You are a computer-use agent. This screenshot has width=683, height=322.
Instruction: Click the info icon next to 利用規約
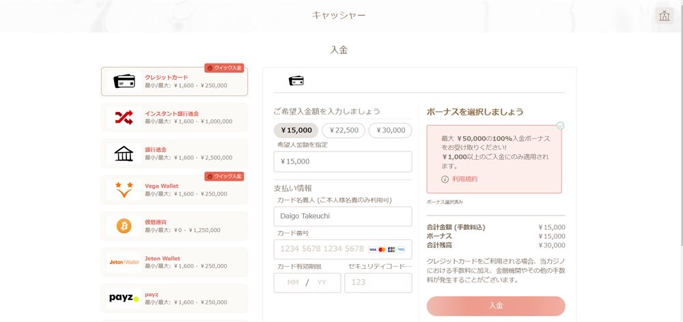445,179
